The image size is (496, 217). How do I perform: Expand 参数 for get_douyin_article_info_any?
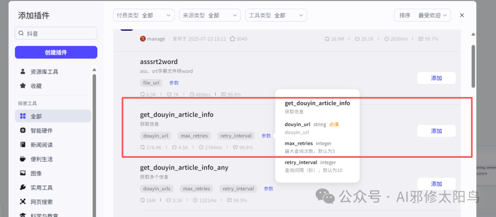point(269,189)
